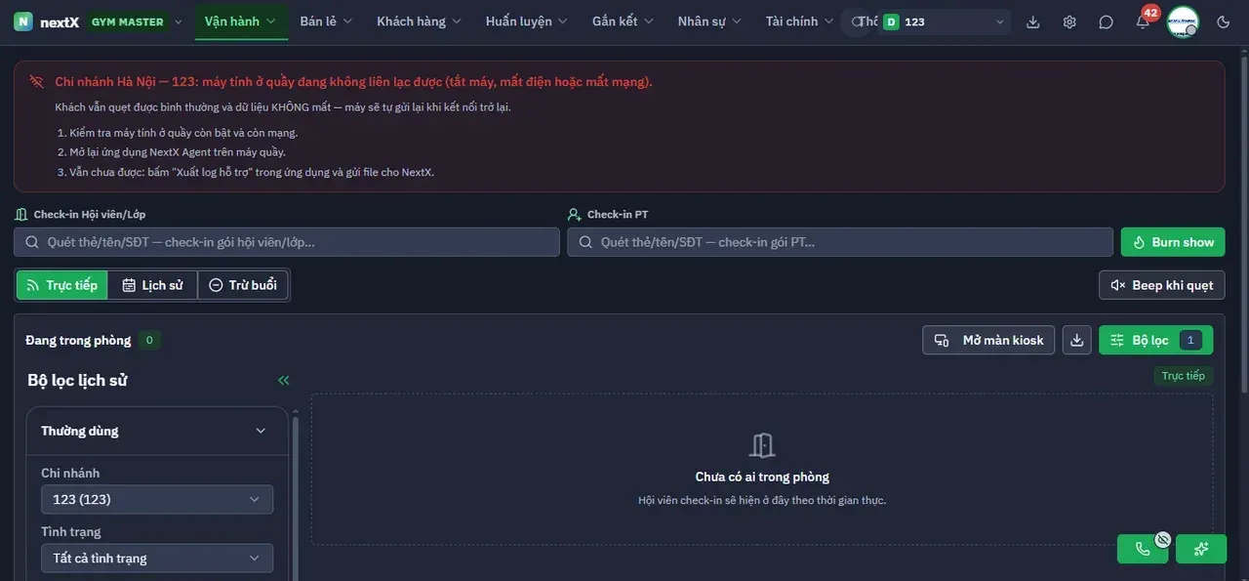Click the green phone call button

coord(1143,549)
